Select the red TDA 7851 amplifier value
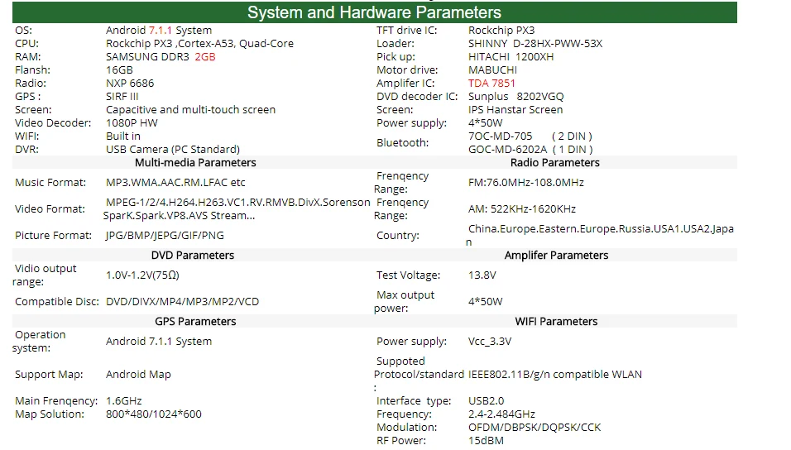 click(x=491, y=84)
